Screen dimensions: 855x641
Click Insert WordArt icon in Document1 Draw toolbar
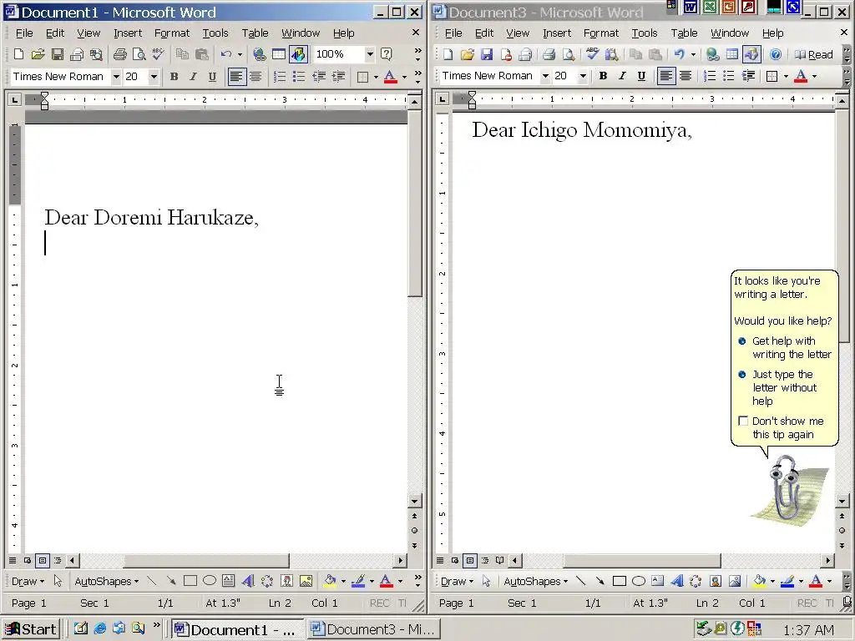247,581
